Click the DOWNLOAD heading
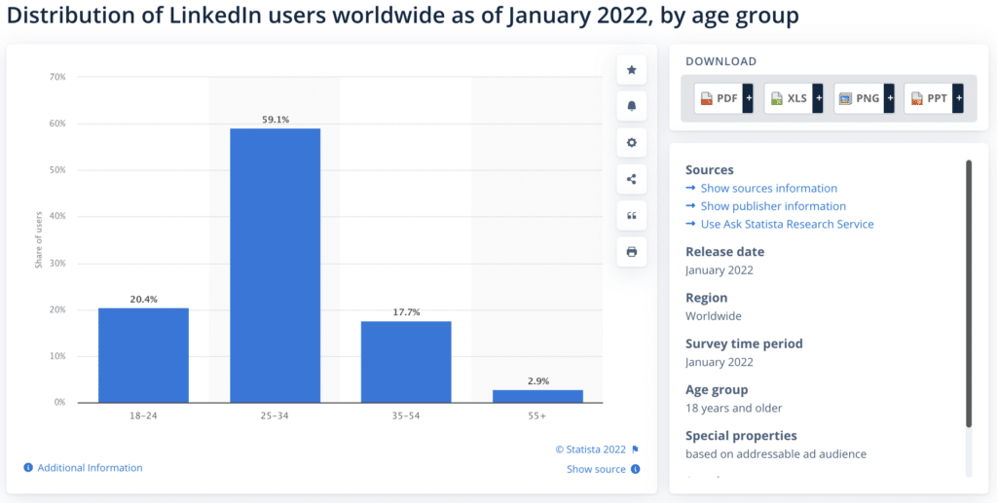 click(721, 61)
